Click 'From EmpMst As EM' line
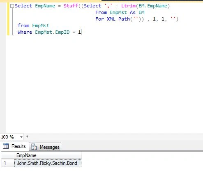This screenshot has height=171, width=203. pos(120,12)
